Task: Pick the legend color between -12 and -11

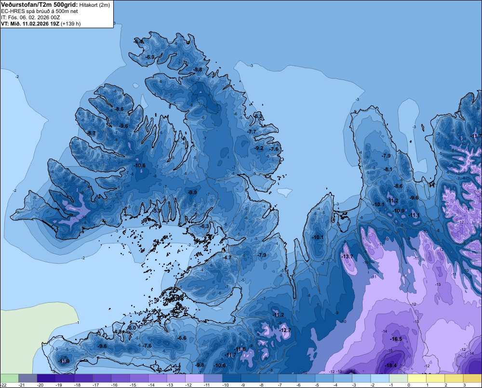Action: pyautogui.click(x=194, y=378)
